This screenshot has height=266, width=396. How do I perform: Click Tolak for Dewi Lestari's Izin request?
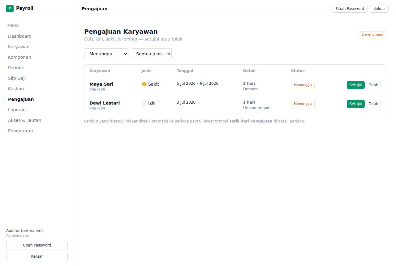click(373, 104)
